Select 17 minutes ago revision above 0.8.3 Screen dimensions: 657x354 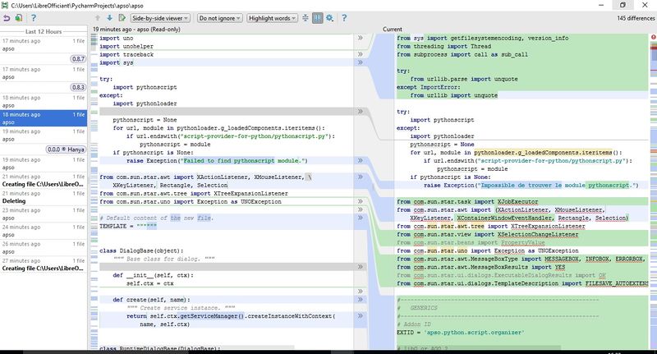[44, 73]
